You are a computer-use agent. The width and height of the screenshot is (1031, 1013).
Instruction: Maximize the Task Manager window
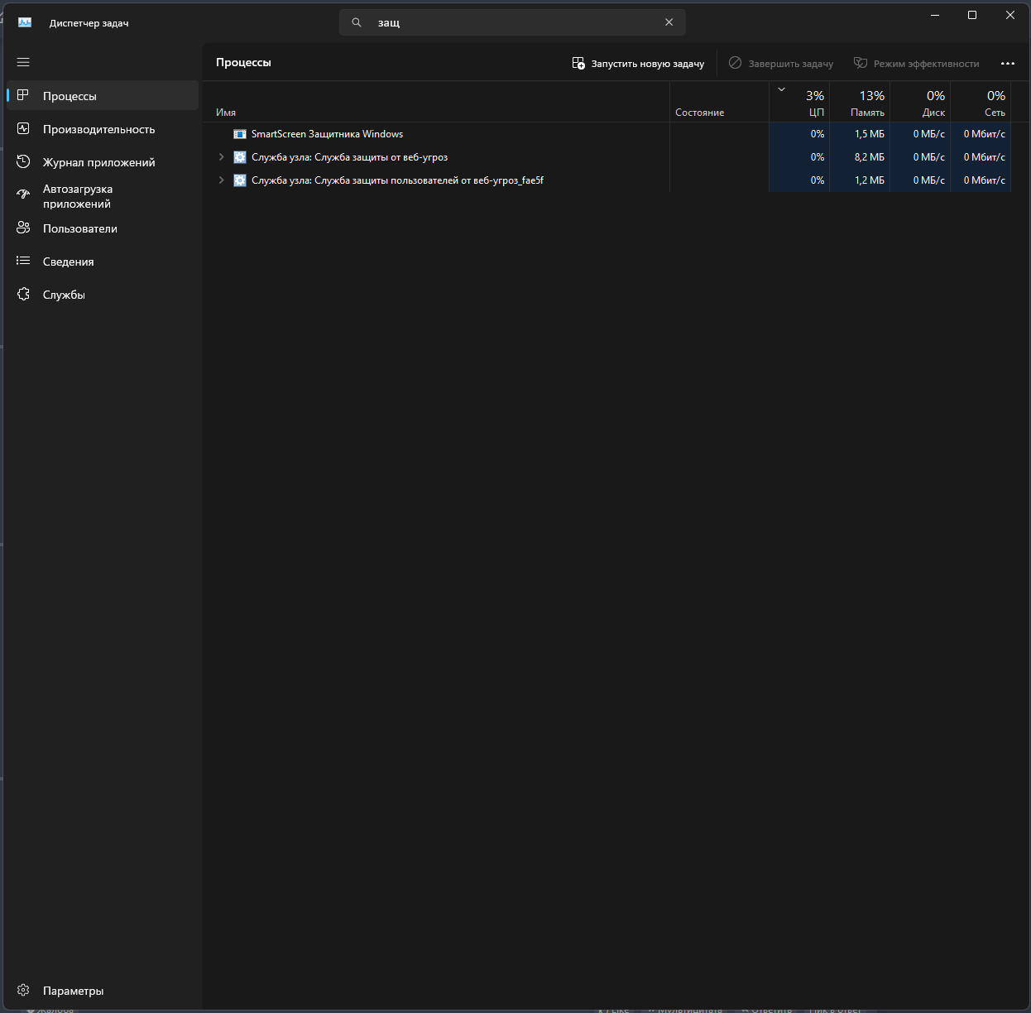(972, 15)
